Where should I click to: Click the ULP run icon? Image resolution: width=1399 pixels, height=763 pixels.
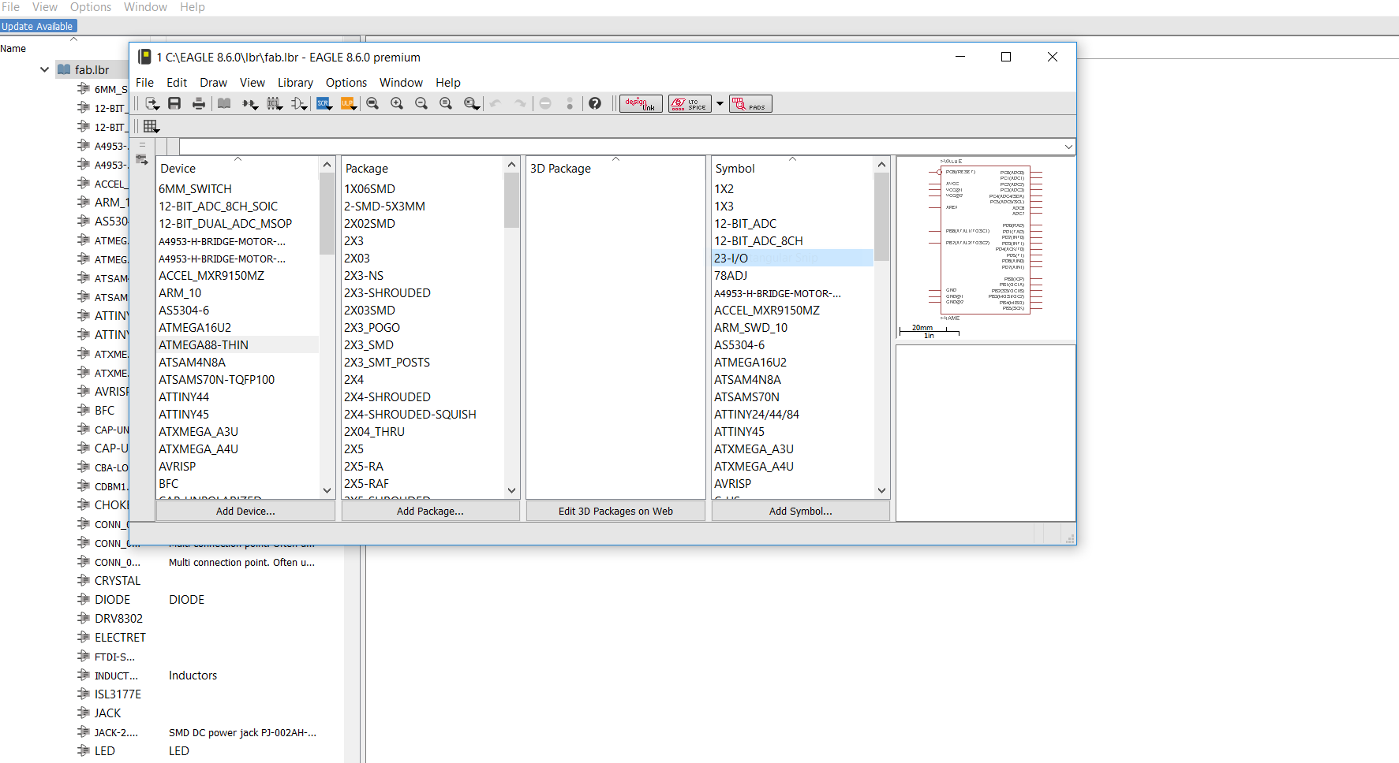point(348,103)
